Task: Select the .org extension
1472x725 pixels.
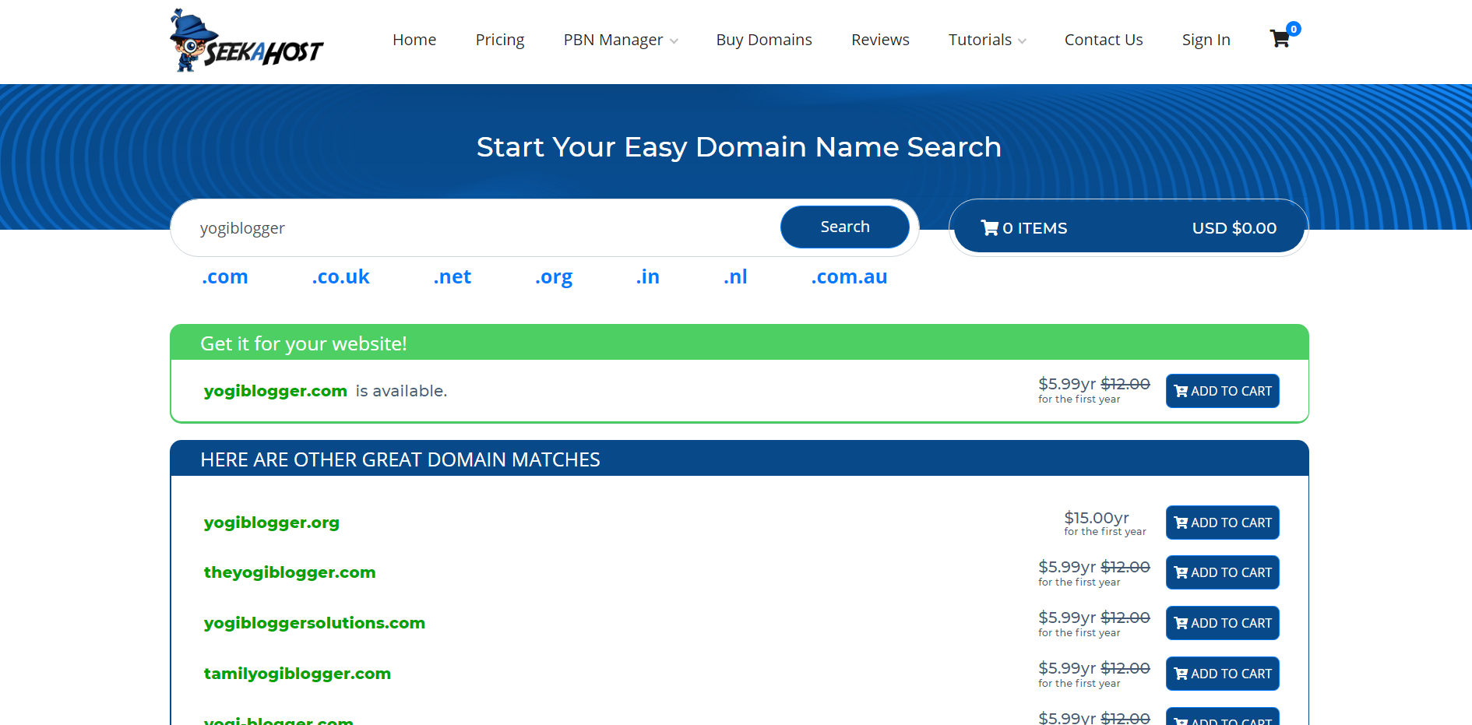Action: pyautogui.click(x=553, y=277)
